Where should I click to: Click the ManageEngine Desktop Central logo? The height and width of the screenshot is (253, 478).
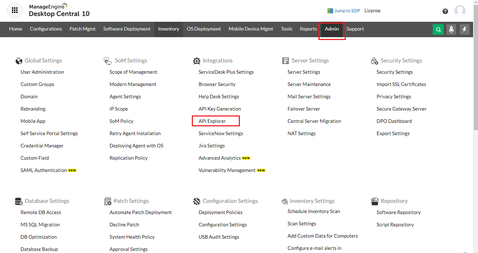click(59, 11)
